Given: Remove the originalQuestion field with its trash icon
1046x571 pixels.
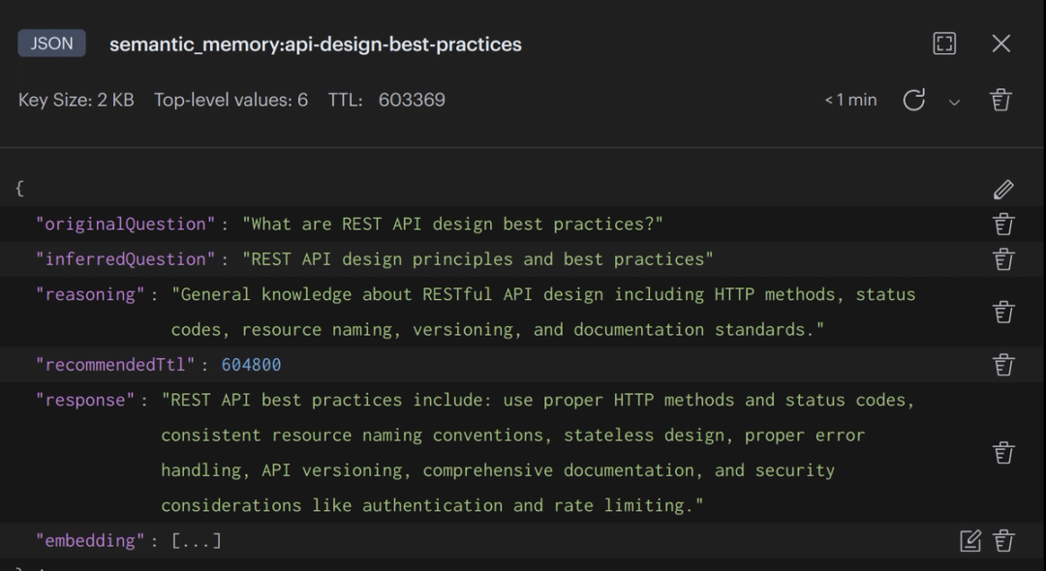Looking at the screenshot, I should 1003,224.
